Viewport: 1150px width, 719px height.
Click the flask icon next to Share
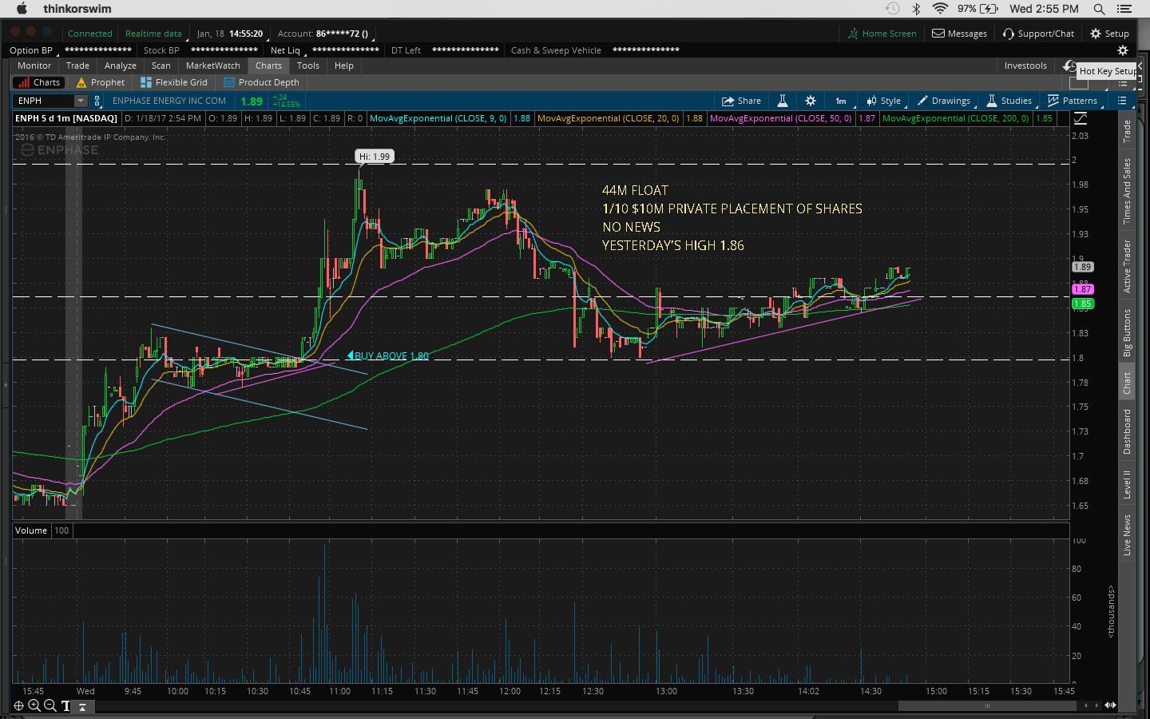point(783,101)
